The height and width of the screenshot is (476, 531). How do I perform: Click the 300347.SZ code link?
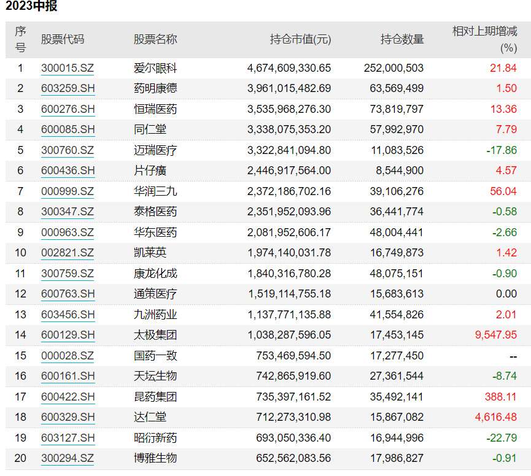pyautogui.click(x=68, y=212)
